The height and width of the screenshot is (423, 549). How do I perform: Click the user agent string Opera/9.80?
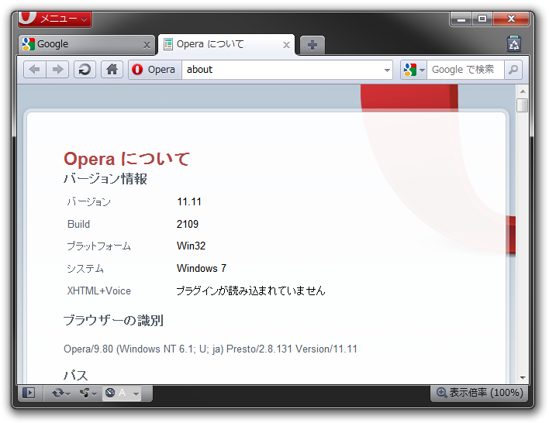(210, 349)
